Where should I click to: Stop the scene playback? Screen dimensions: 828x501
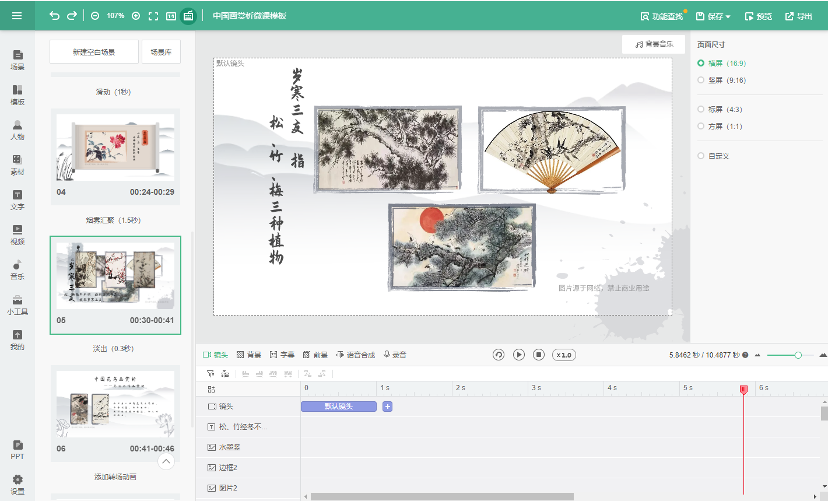pos(539,355)
